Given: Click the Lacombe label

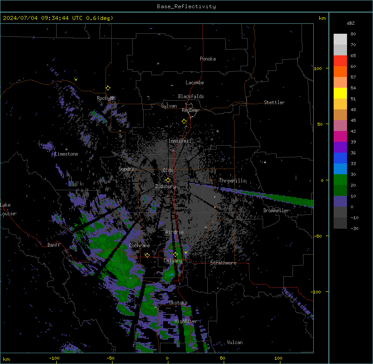Looking at the screenshot, I should point(195,83).
